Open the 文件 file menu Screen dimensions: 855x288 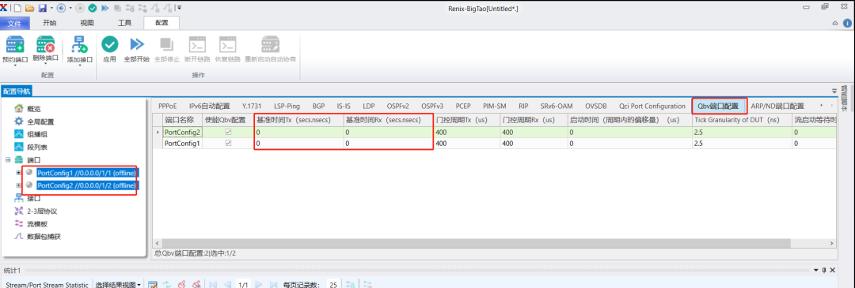pos(15,23)
